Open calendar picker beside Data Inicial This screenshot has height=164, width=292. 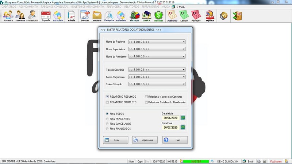183,117
